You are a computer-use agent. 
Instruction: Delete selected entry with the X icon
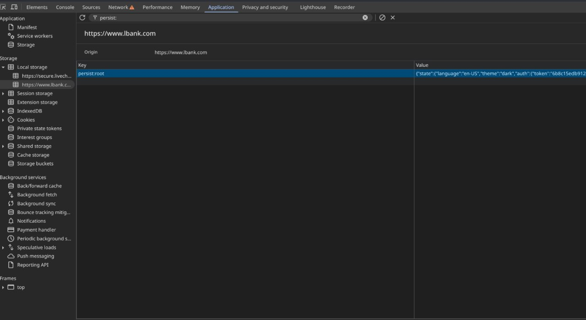point(393,17)
